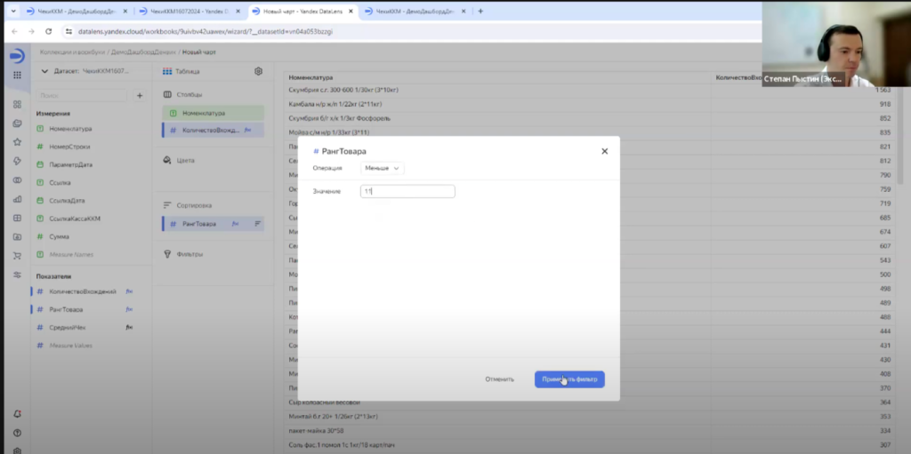Click the Отменить button
911x454 pixels.
pos(499,379)
